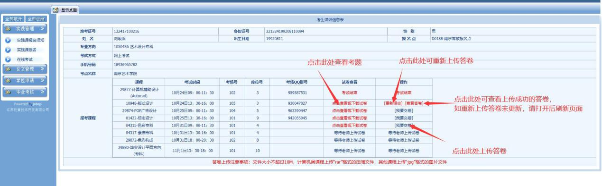Screen dimensions: 602x186
Task: Open the 实践课报名须知 link
Action: tap(30, 40)
